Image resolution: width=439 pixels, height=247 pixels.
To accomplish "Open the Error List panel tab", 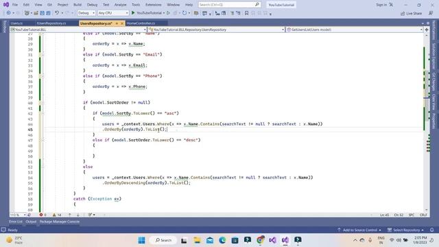I will (x=15, y=222).
